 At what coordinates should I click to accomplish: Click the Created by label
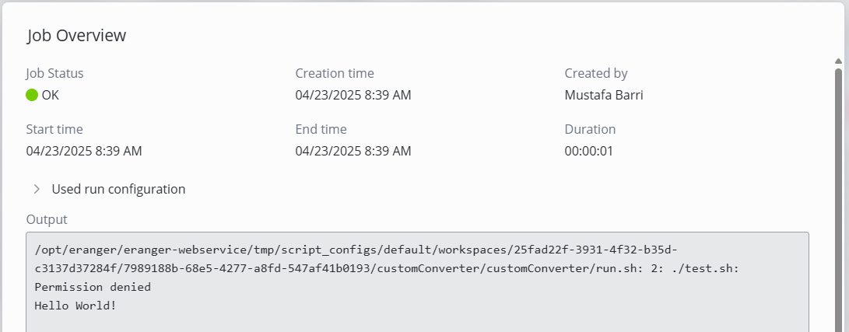596,74
